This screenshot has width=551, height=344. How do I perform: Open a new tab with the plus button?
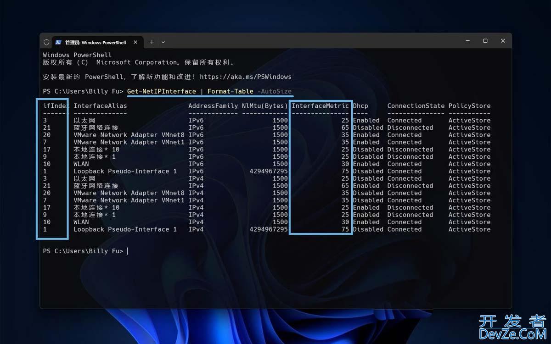pos(152,42)
